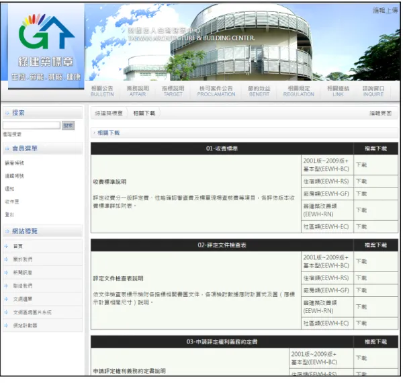Click the icon next to the 網站導覽 heading
This screenshot has width=403, height=383.
pos(7,231)
